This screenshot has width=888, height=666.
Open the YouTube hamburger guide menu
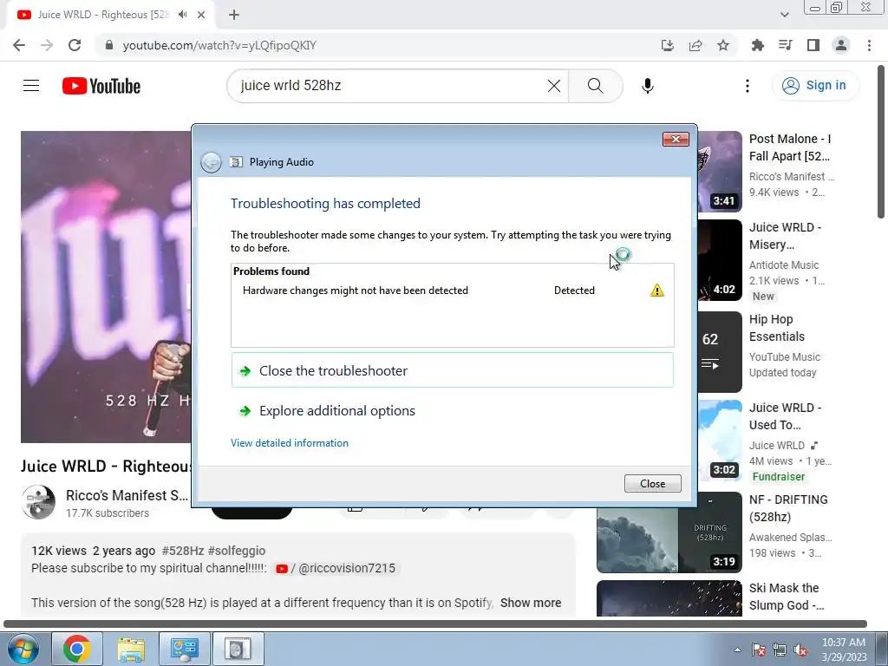click(x=31, y=86)
